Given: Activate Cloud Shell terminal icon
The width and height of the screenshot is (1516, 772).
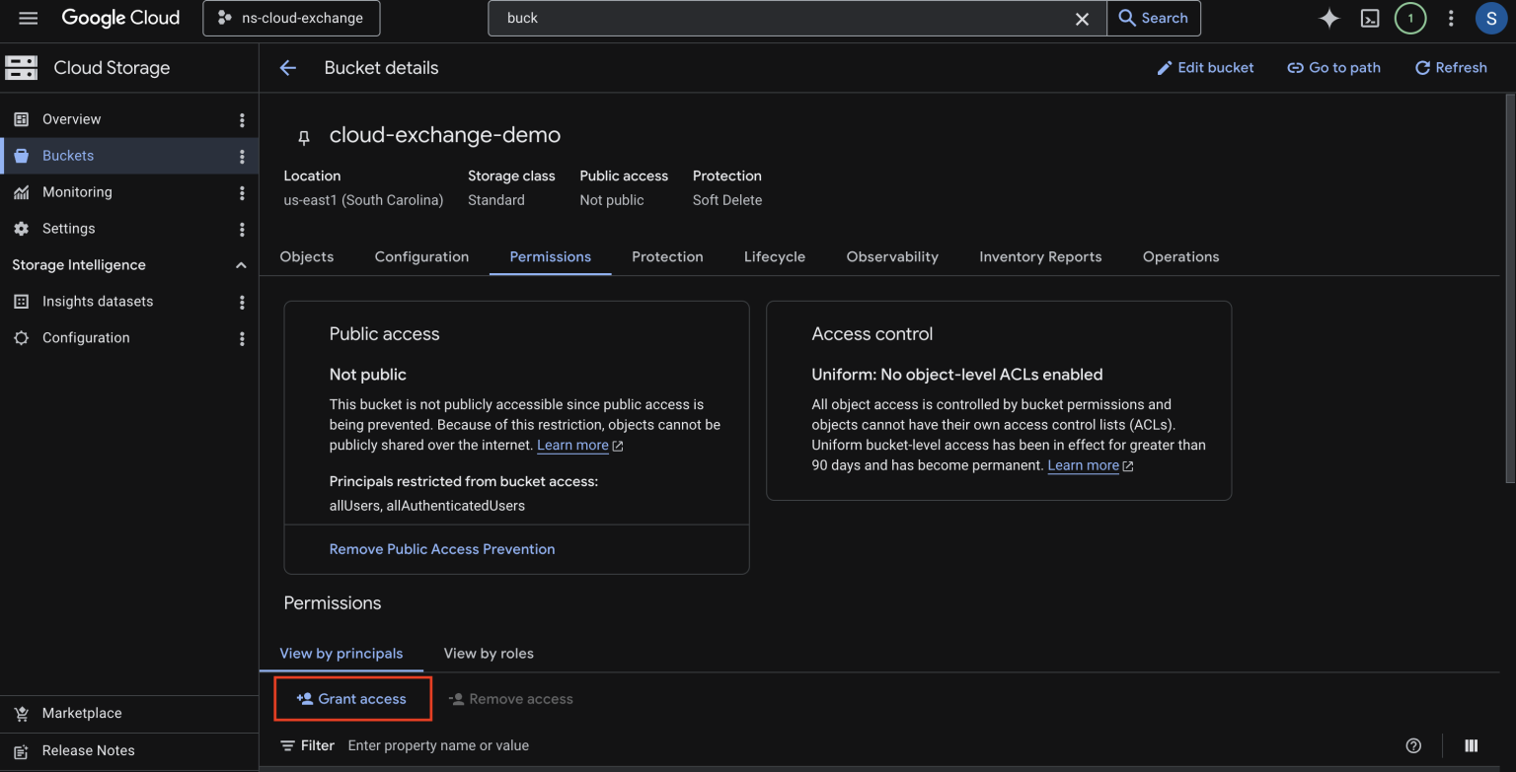Looking at the screenshot, I should tap(1370, 19).
